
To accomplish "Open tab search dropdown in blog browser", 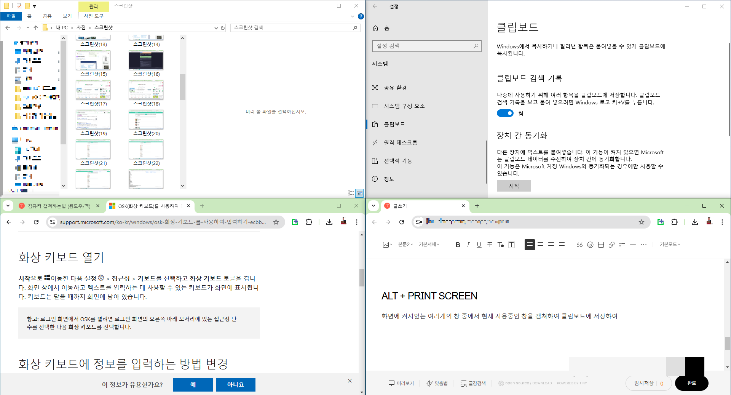I will click(373, 206).
